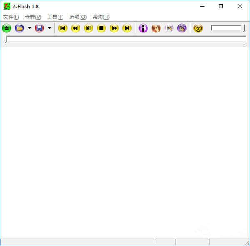
Task: Click the green eject button
Action: tap(7, 28)
